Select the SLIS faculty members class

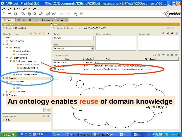29,68
